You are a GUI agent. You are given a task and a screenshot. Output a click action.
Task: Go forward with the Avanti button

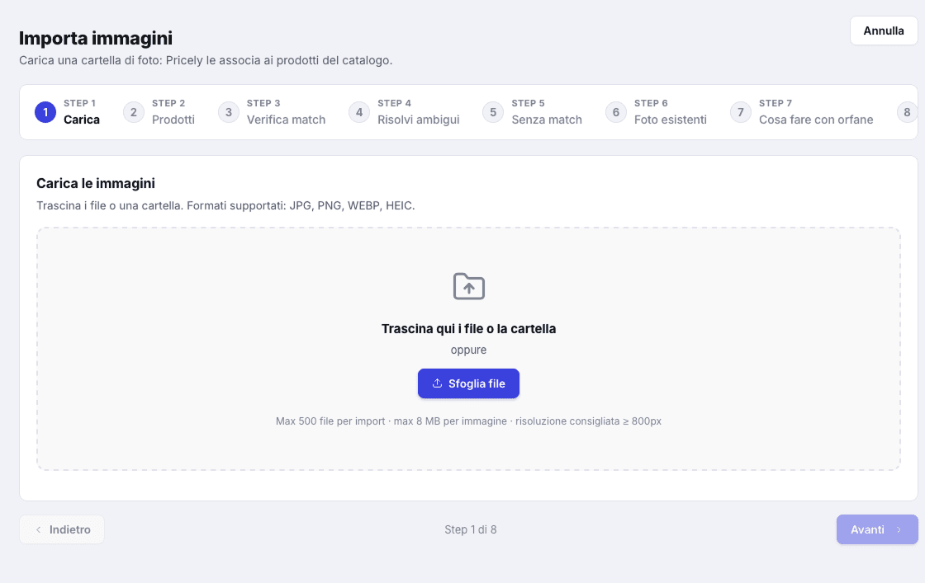click(x=877, y=529)
